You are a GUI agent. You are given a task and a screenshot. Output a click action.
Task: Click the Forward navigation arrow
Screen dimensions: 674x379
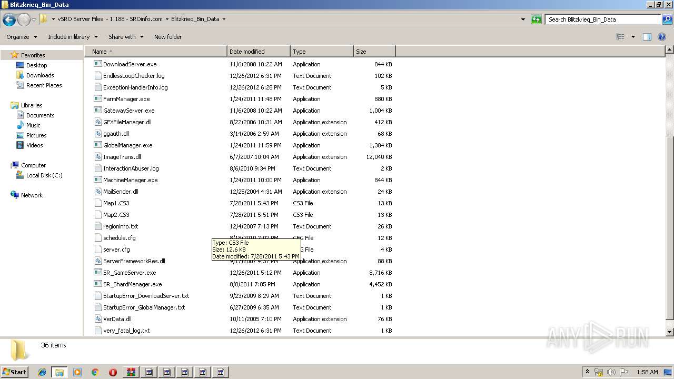[x=24, y=20]
